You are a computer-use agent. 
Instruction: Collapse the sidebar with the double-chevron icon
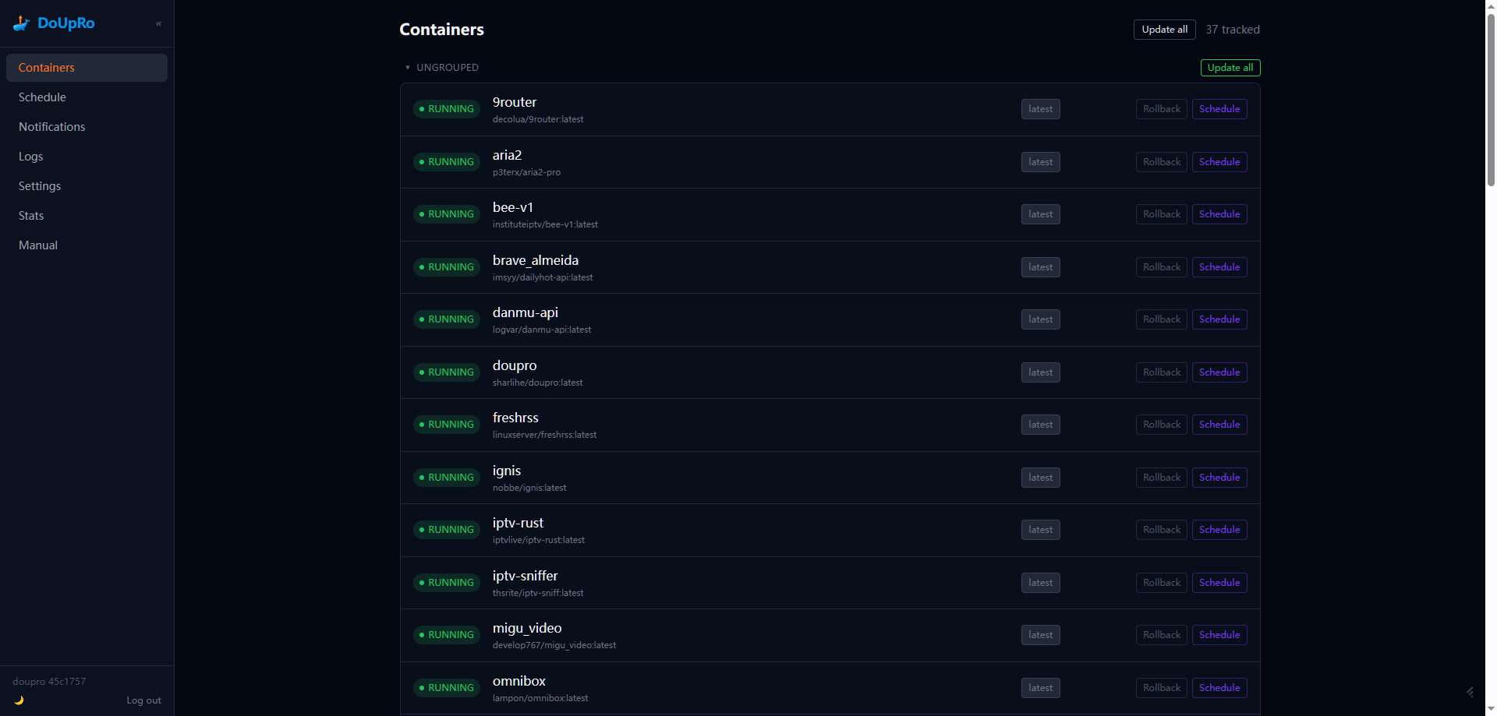coord(158,23)
